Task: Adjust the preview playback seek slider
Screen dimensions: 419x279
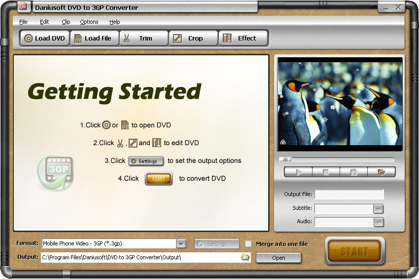Action: [x=285, y=159]
